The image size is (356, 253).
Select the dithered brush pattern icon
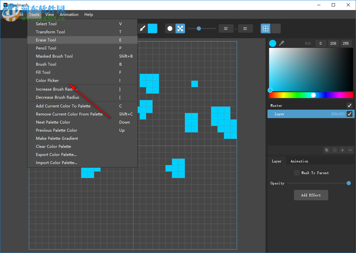coord(180,28)
